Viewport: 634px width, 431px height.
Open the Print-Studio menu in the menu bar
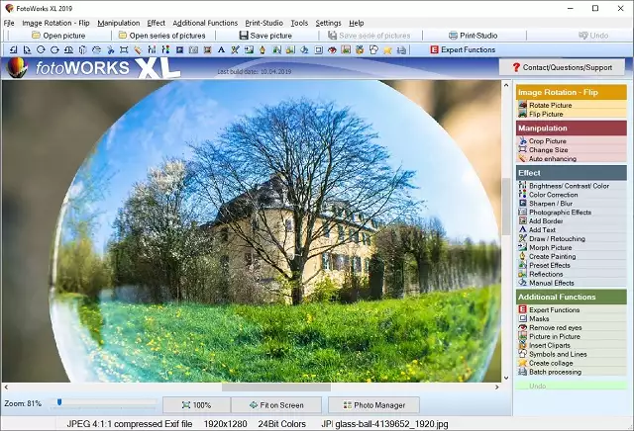click(x=264, y=23)
